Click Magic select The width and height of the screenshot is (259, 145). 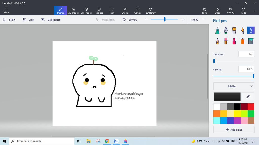pos(51,20)
